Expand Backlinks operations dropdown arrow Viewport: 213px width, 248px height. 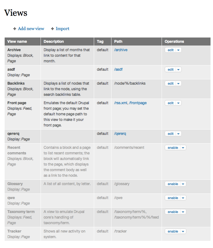click(x=178, y=83)
